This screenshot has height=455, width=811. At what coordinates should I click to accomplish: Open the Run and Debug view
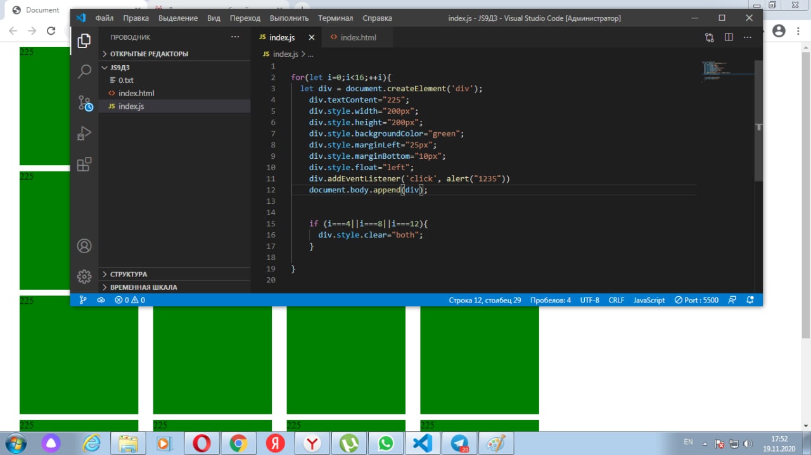coord(84,133)
